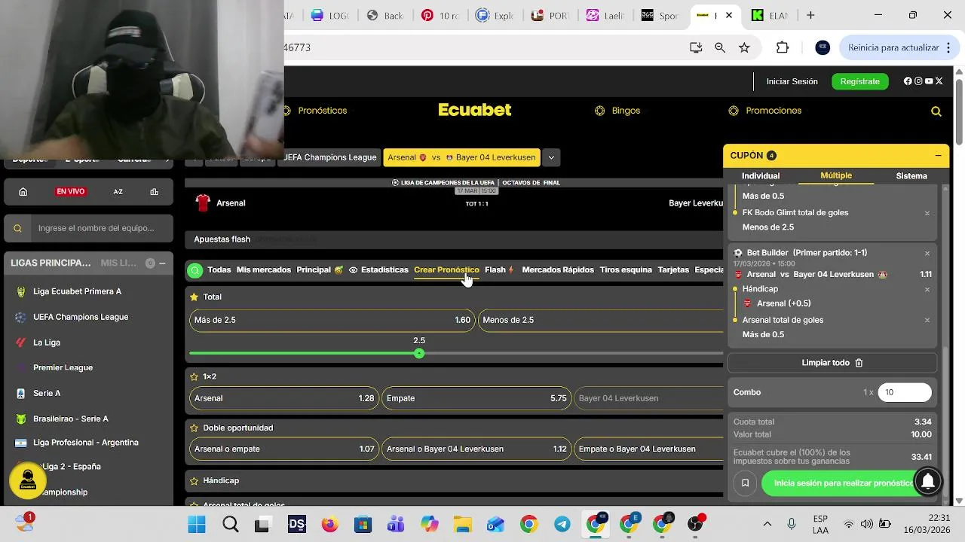Open Mercados Rápidos tab
965x542 pixels.
tap(558, 269)
